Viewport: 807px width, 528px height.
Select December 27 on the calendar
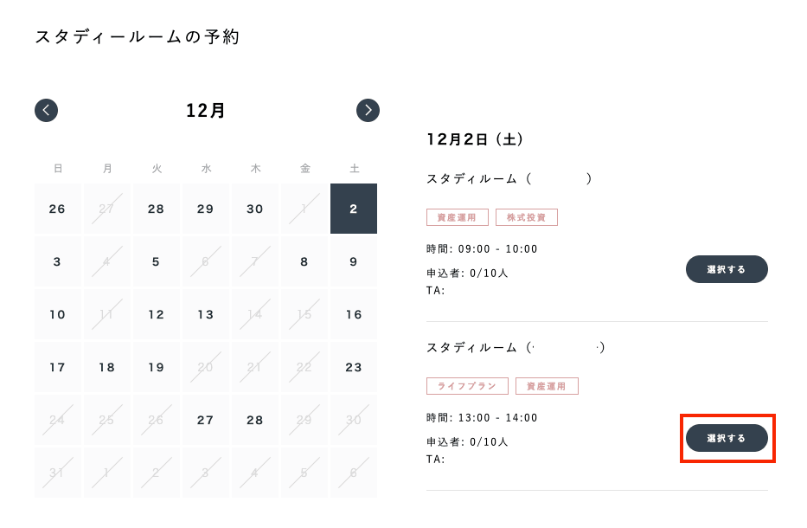(x=206, y=420)
